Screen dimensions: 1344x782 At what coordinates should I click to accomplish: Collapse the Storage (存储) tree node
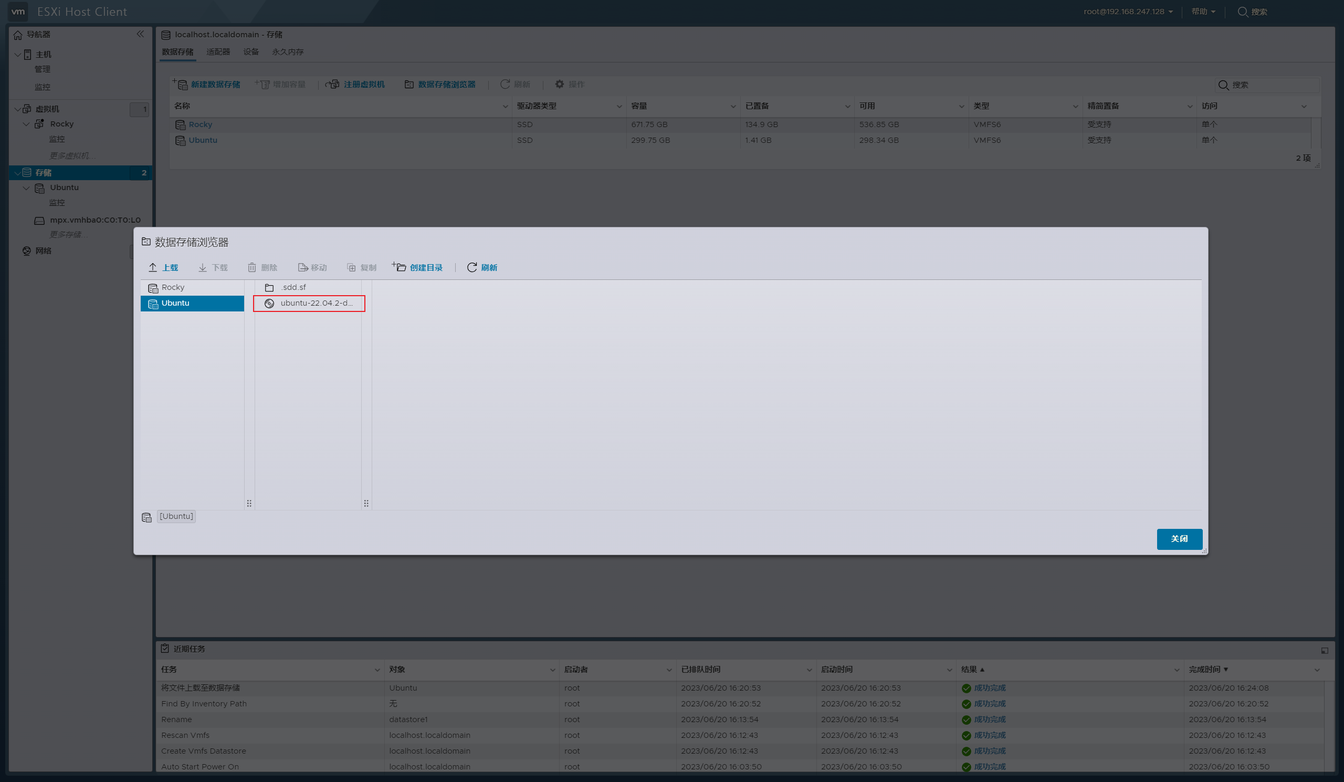tap(18, 173)
